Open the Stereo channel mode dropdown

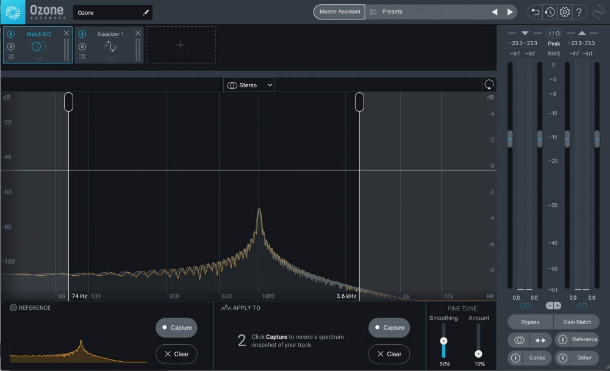point(249,85)
